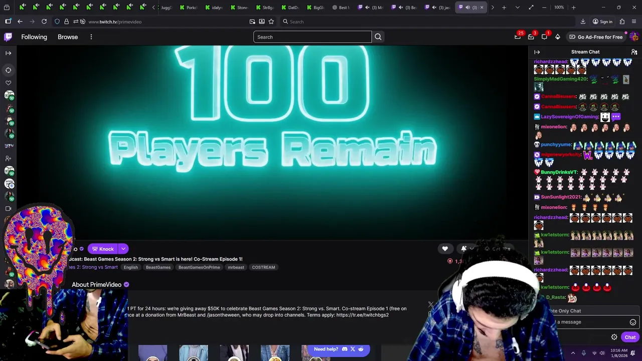Switch to the BigGl browser tab
642x361 pixels.
click(x=315, y=8)
